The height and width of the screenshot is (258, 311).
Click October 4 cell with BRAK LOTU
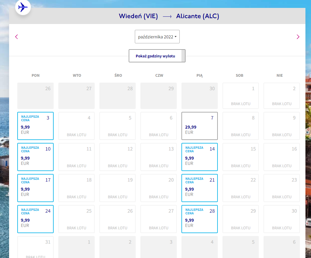(77, 126)
